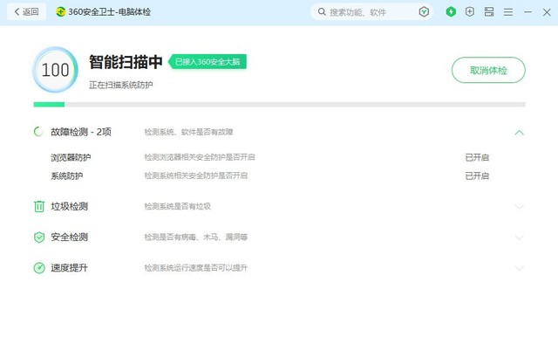
Task: Minimize the 360 window
Action: [527, 12]
